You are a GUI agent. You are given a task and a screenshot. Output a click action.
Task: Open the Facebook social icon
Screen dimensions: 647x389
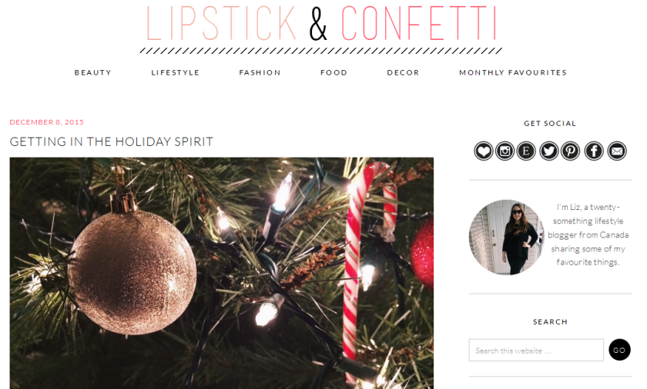point(594,151)
